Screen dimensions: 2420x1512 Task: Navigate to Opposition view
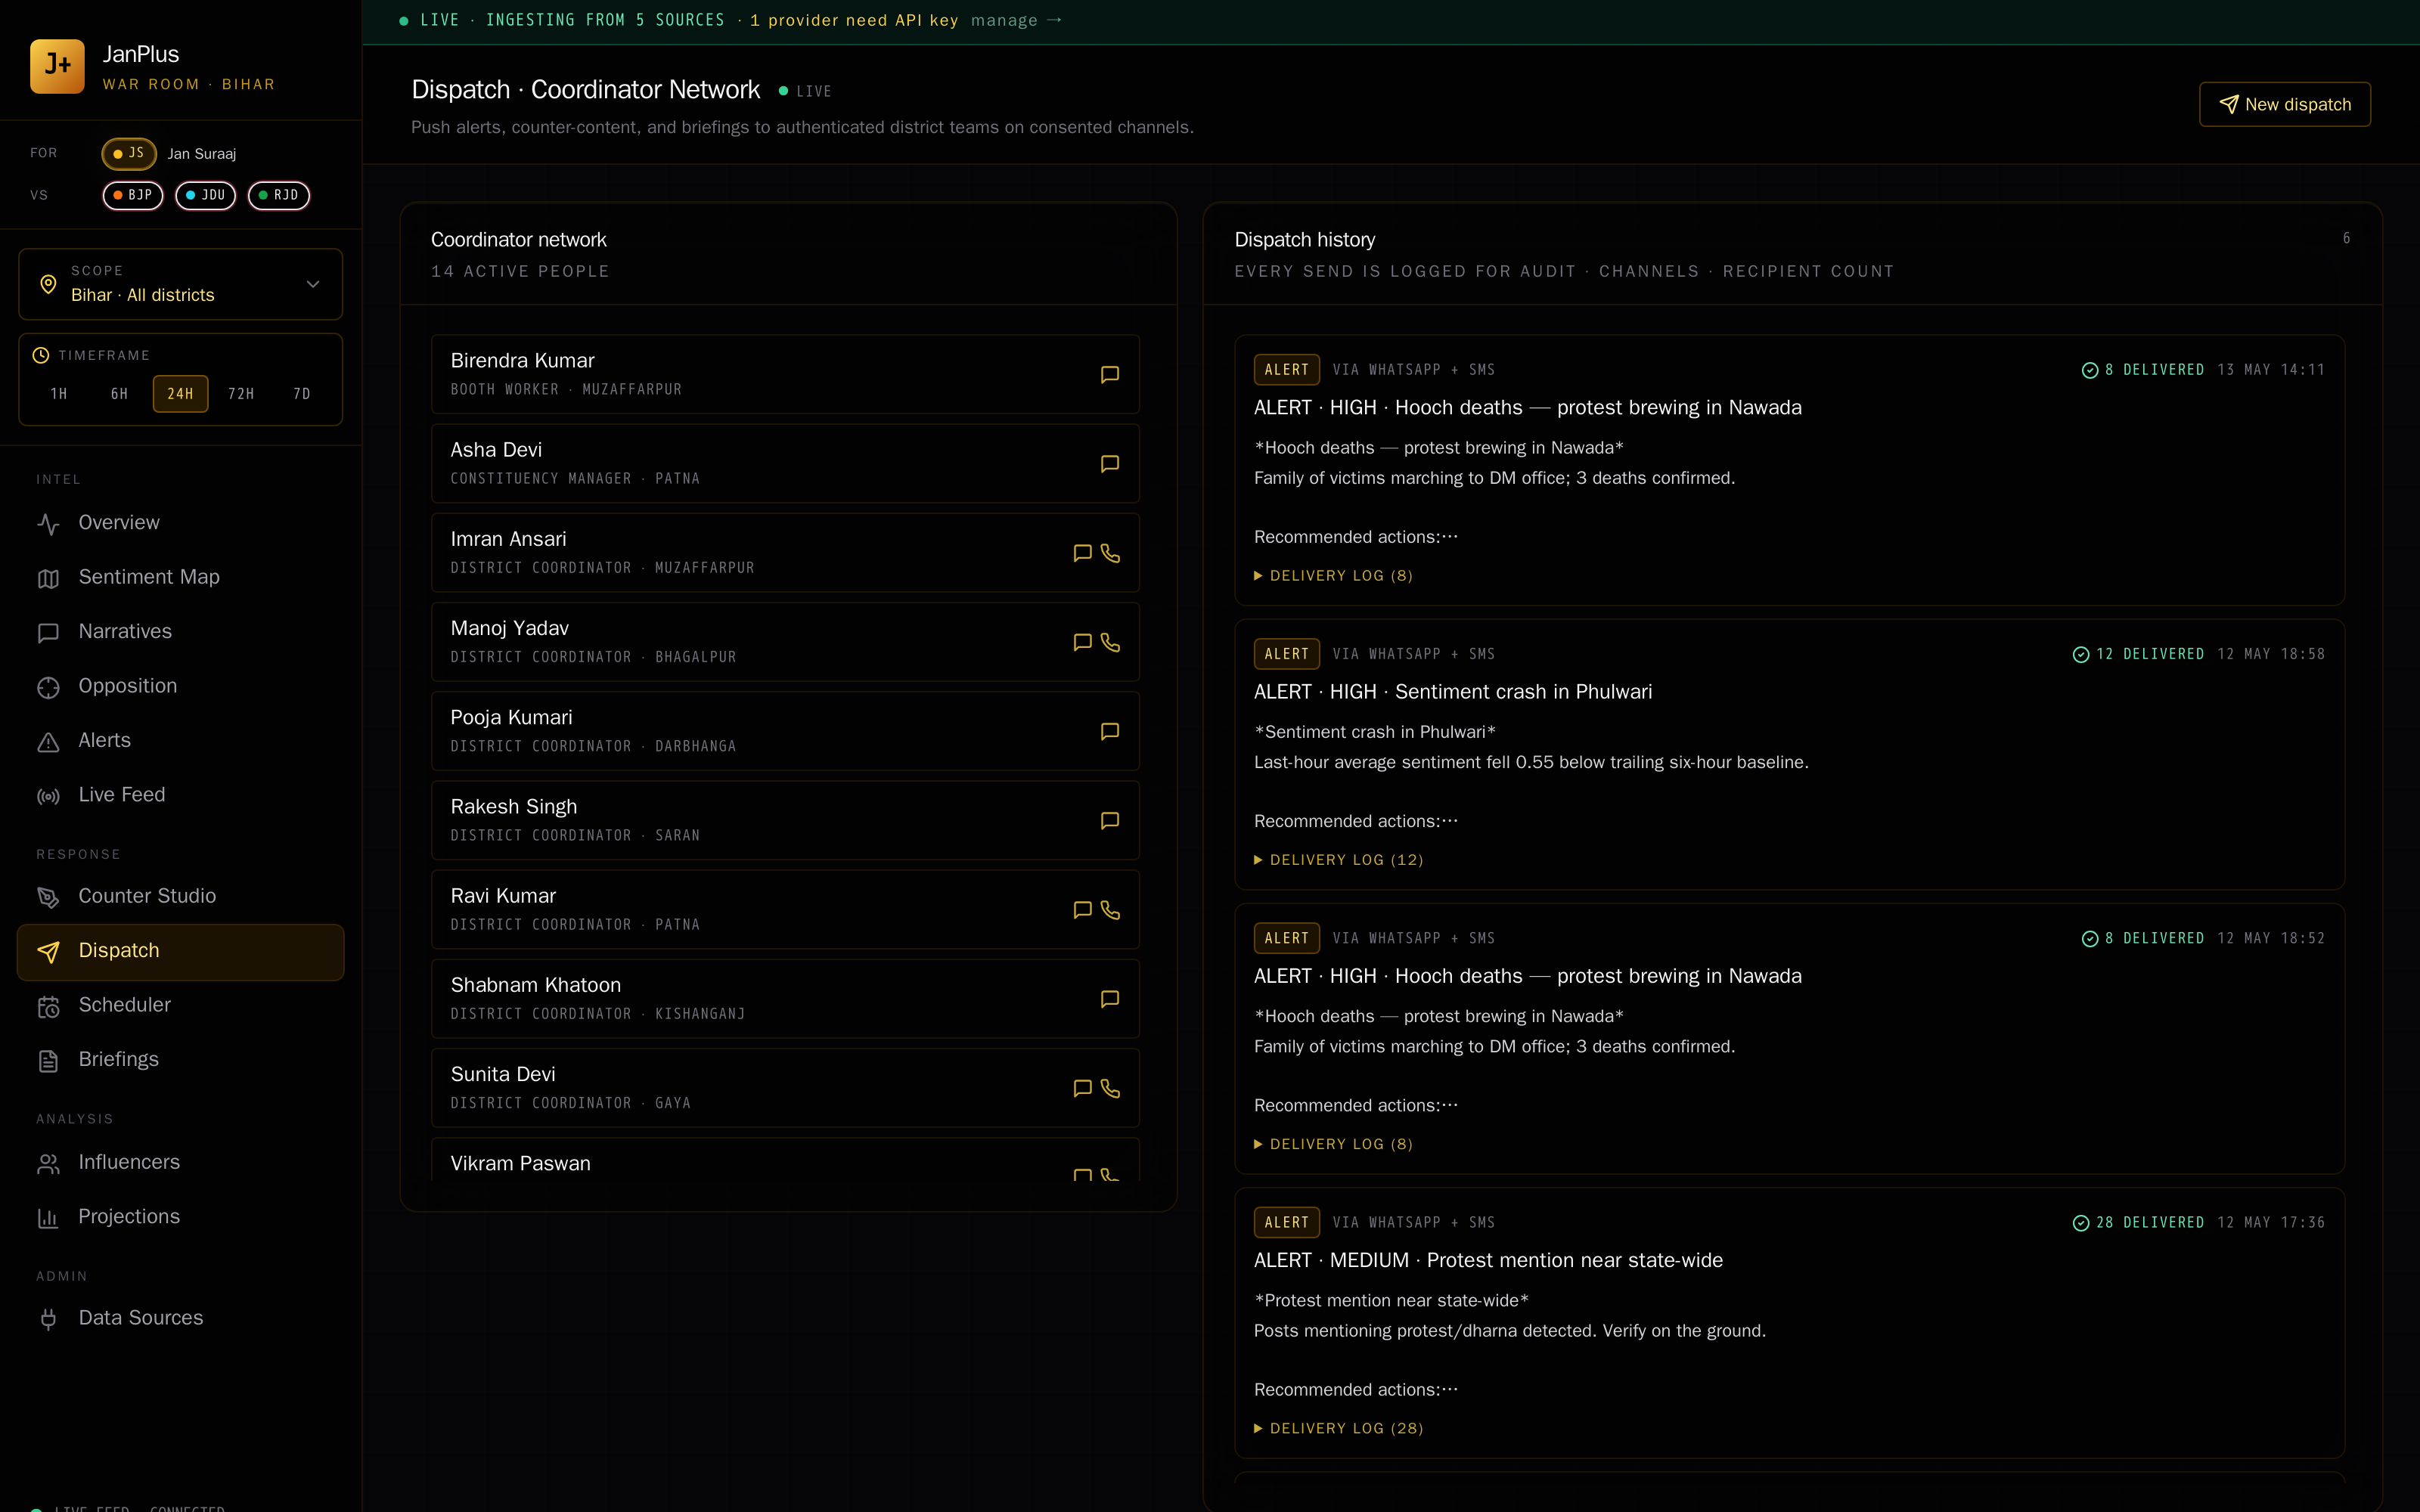coord(180,686)
